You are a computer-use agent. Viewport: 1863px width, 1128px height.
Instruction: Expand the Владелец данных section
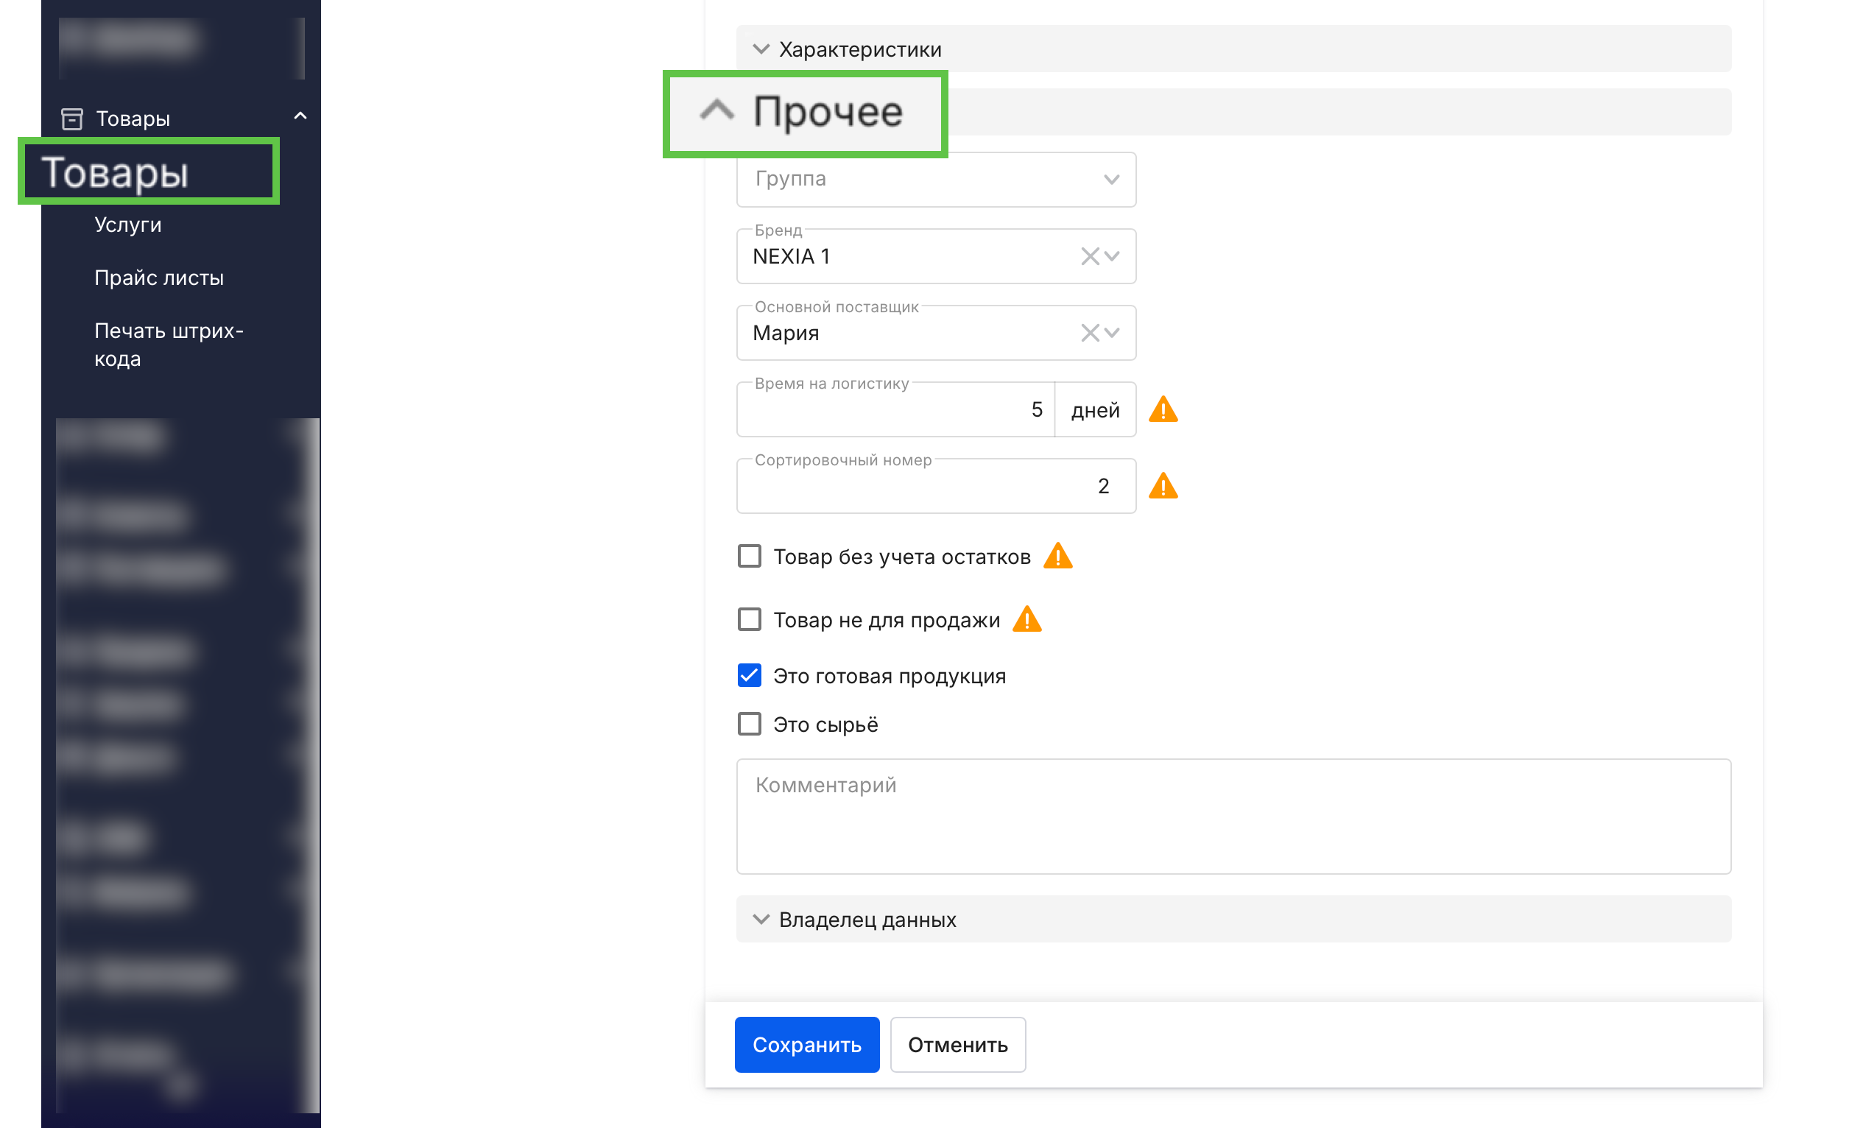(x=867, y=920)
